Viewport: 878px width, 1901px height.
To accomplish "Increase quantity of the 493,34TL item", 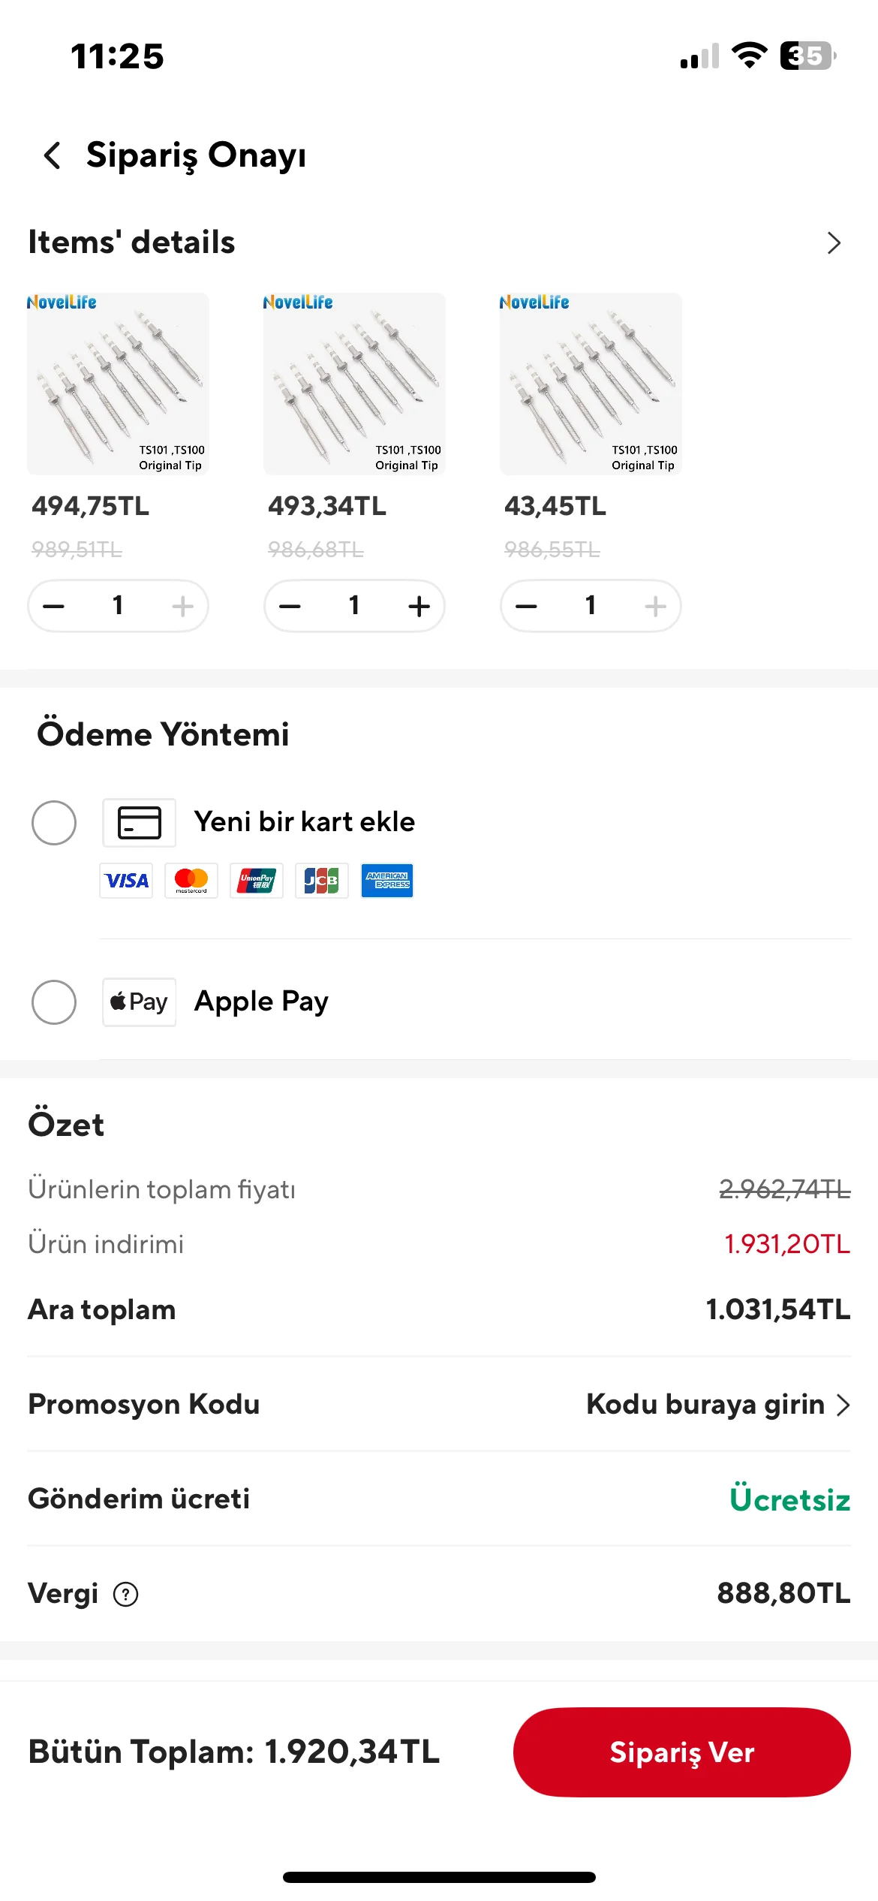I will click(x=419, y=606).
